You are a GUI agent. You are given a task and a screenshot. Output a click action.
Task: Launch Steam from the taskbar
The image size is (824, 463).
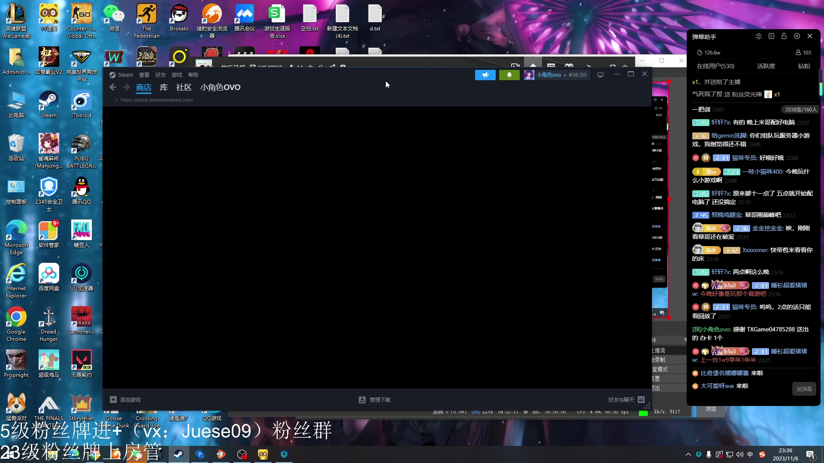point(179,454)
